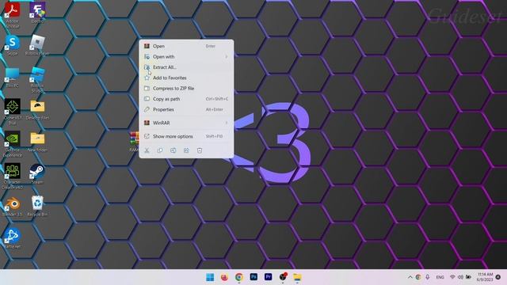Screen dimensions: 507x285
Task: Select the Steam desktop shortcut
Action: point(37,174)
